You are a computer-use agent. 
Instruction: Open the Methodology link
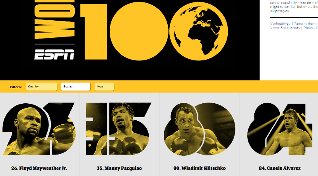(280, 23)
